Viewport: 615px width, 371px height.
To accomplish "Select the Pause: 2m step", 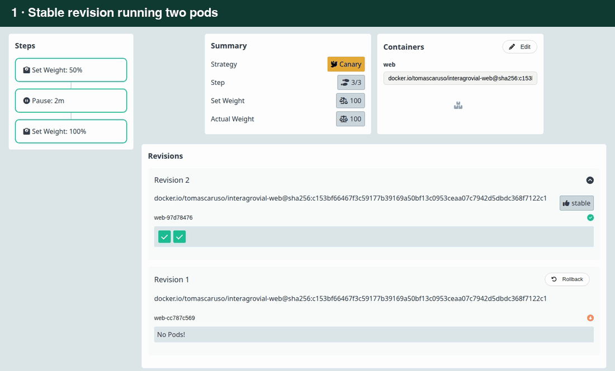I will pyautogui.click(x=71, y=101).
